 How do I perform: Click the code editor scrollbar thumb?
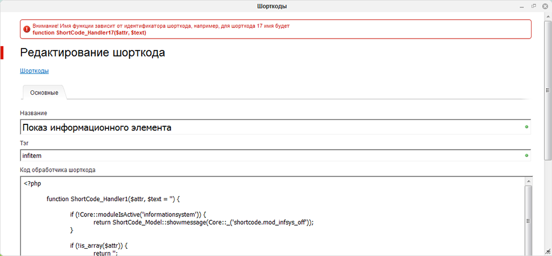coord(528,221)
